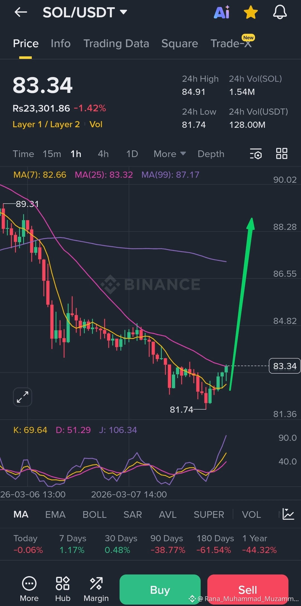Tap the 24h Vol(USDT) 128.00M value
This screenshot has width=301, height=606.
pyautogui.click(x=247, y=125)
